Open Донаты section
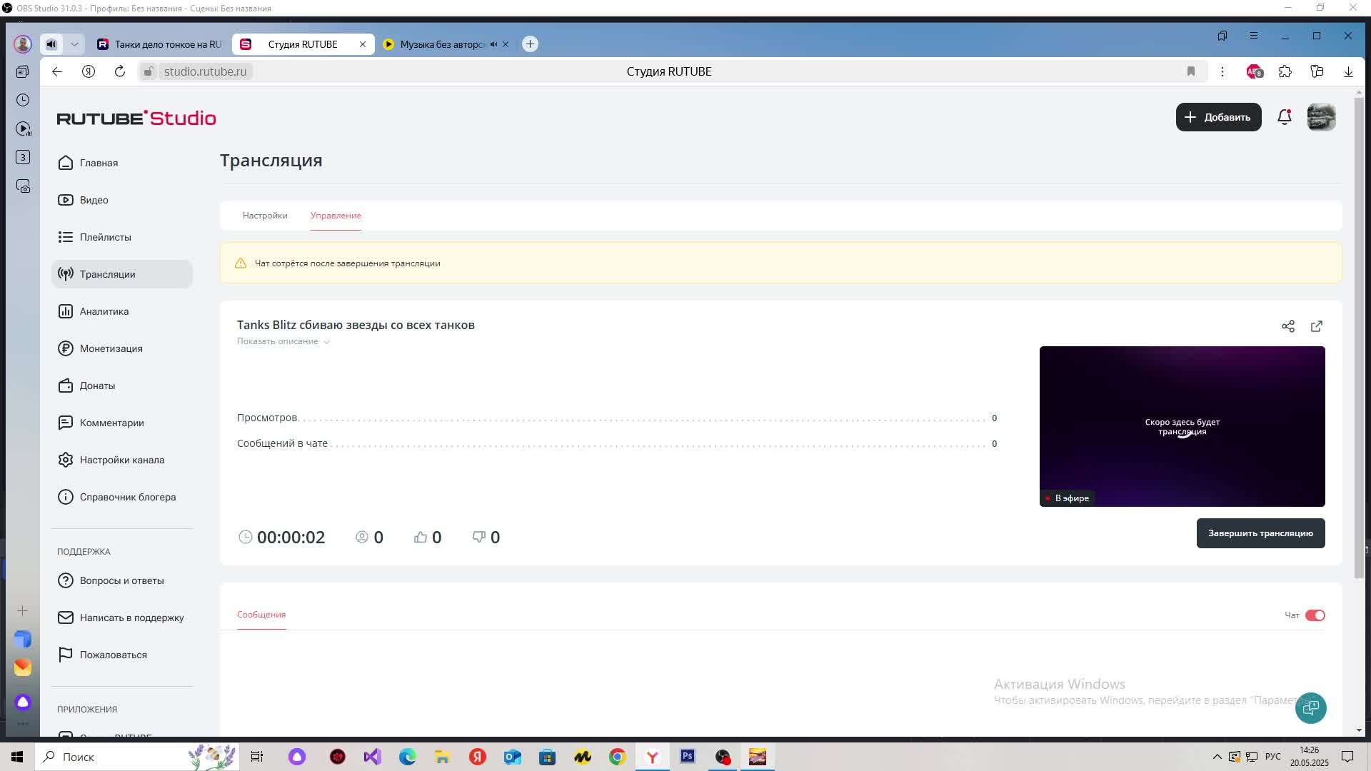The image size is (1371, 771). [121, 385]
